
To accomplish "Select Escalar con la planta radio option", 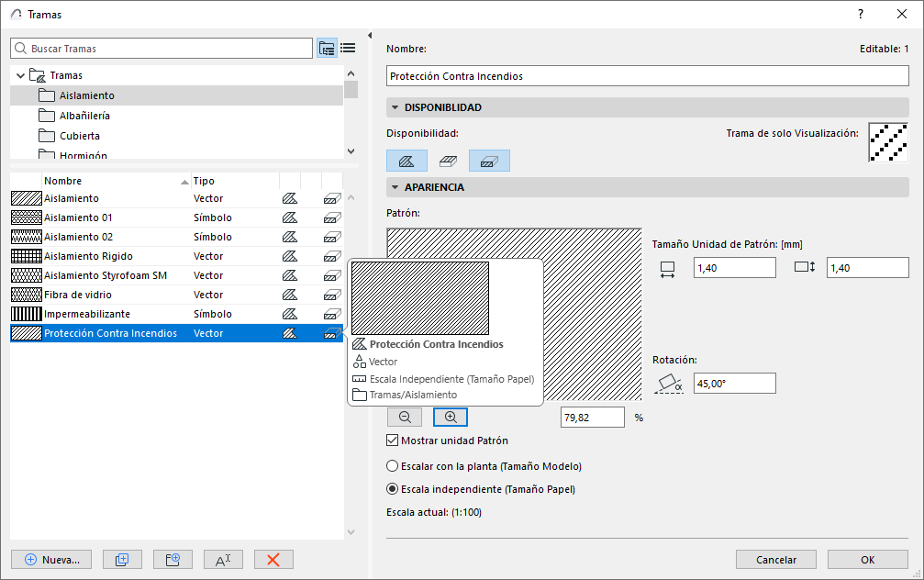I will pos(393,465).
